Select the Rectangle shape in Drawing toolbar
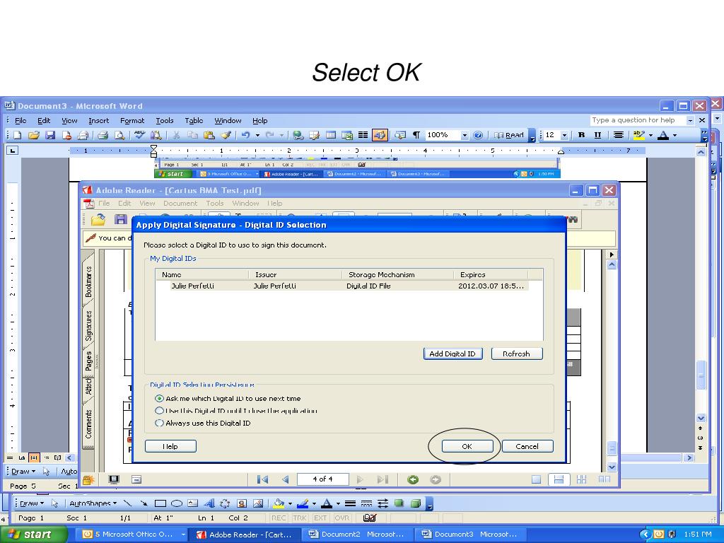The width and height of the screenshot is (724, 543). point(160,503)
